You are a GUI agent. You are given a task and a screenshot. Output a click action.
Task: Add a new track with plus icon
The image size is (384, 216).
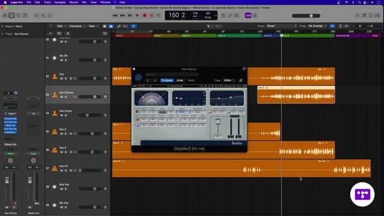coord(50,34)
